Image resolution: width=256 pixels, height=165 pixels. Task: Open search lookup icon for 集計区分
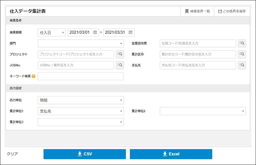242,54
